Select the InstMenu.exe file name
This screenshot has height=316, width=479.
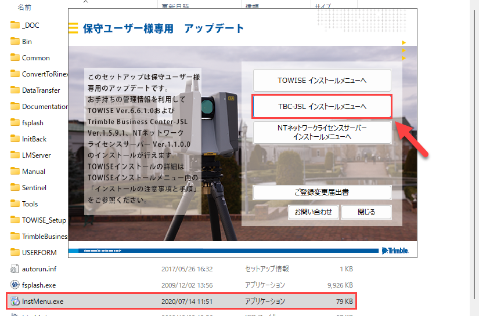pyautogui.click(x=43, y=302)
